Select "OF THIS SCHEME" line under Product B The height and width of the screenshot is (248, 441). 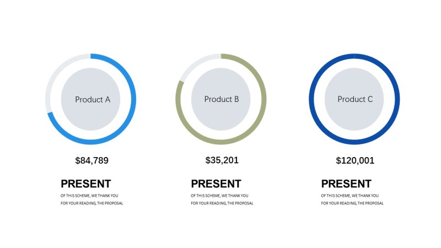[219, 196]
